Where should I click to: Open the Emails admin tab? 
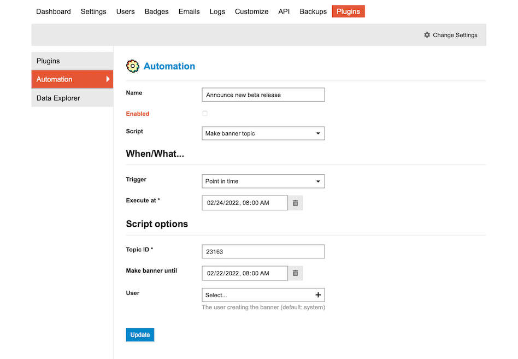coord(189,11)
